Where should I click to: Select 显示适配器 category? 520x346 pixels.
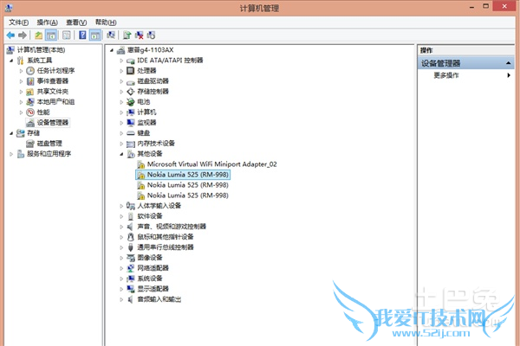[153, 289]
